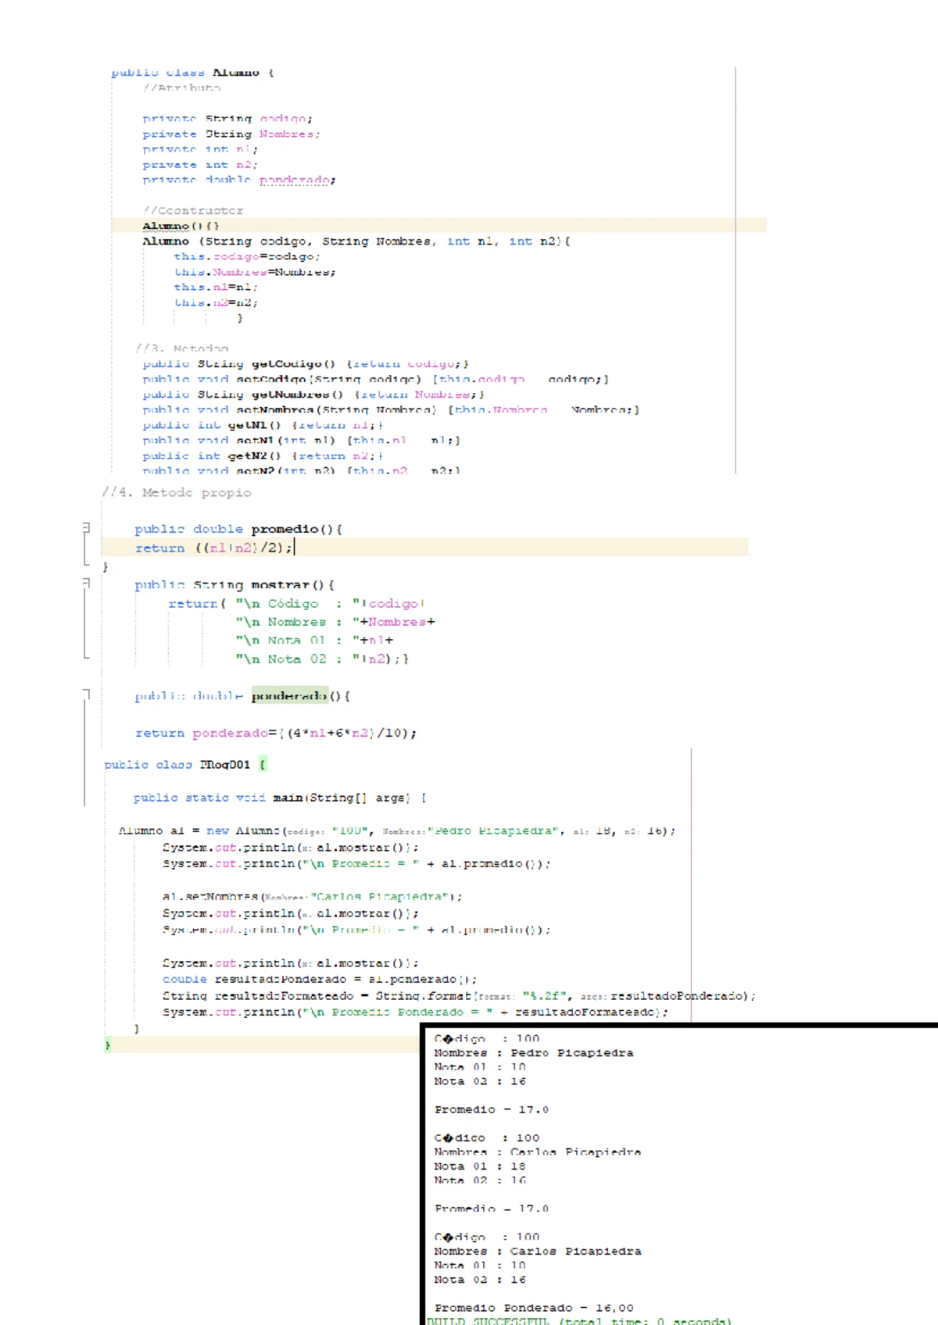Click the 'private String codigo;' attribute line
938x1325 pixels.
227,119
